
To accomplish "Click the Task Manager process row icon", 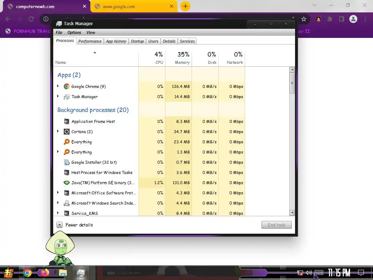I will click(67, 97).
